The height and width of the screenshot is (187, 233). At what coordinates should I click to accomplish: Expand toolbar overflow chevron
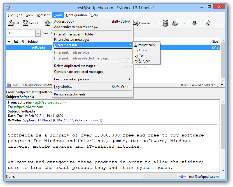(x=221, y=23)
